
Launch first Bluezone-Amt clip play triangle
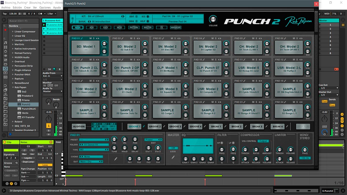coord(44,25)
